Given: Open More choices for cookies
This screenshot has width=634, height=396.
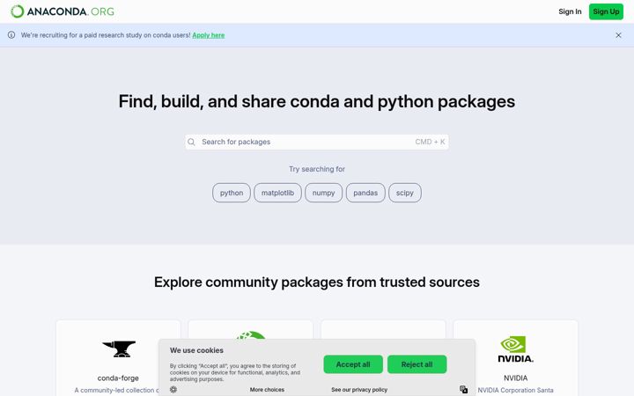Looking at the screenshot, I should [x=267, y=390].
